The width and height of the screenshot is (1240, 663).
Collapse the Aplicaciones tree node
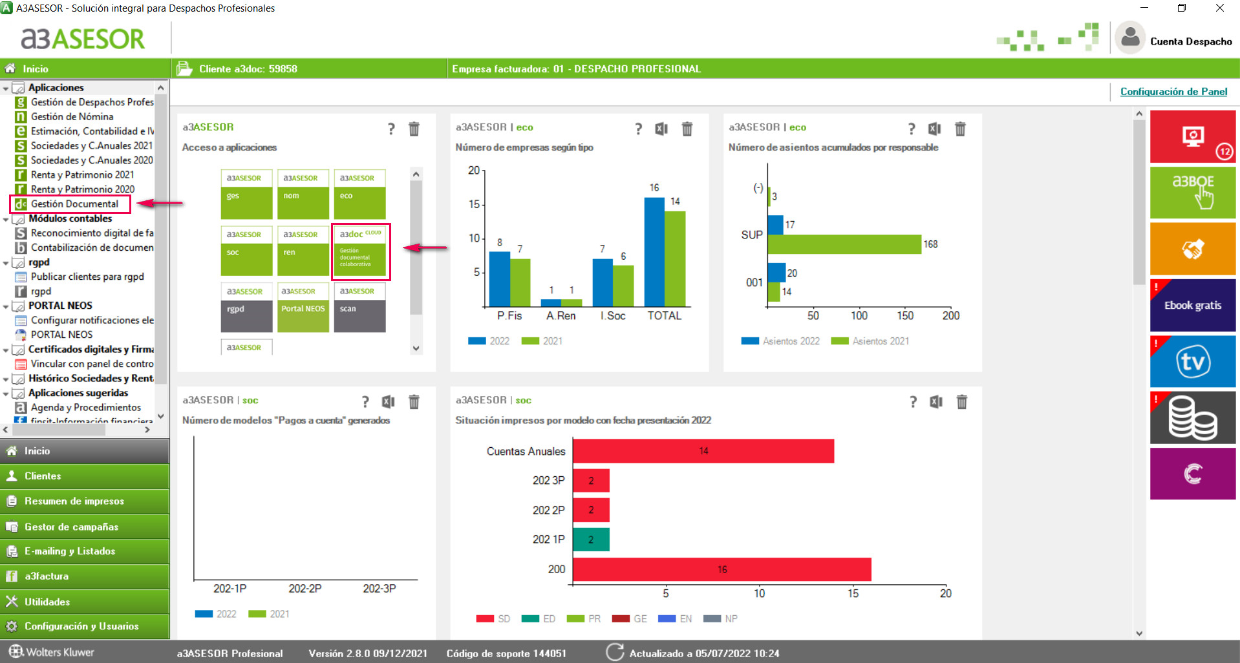click(x=6, y=88)
